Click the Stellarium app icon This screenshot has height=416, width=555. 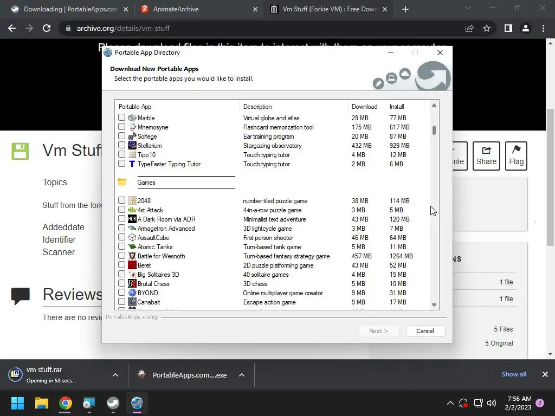pos(132,145)
